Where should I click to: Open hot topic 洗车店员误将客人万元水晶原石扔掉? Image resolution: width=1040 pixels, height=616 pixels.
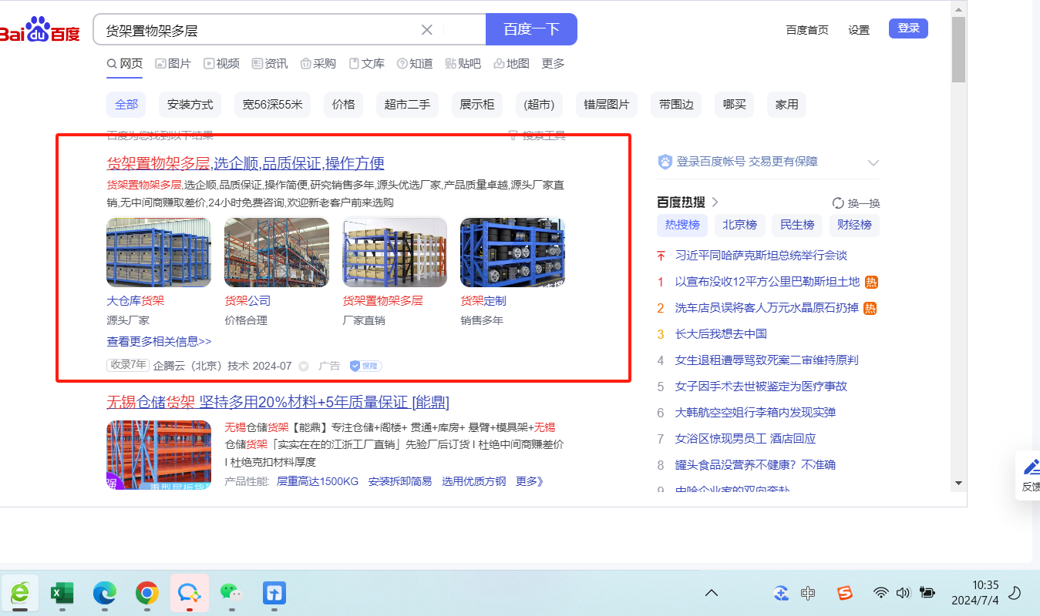tap(766, 308)
